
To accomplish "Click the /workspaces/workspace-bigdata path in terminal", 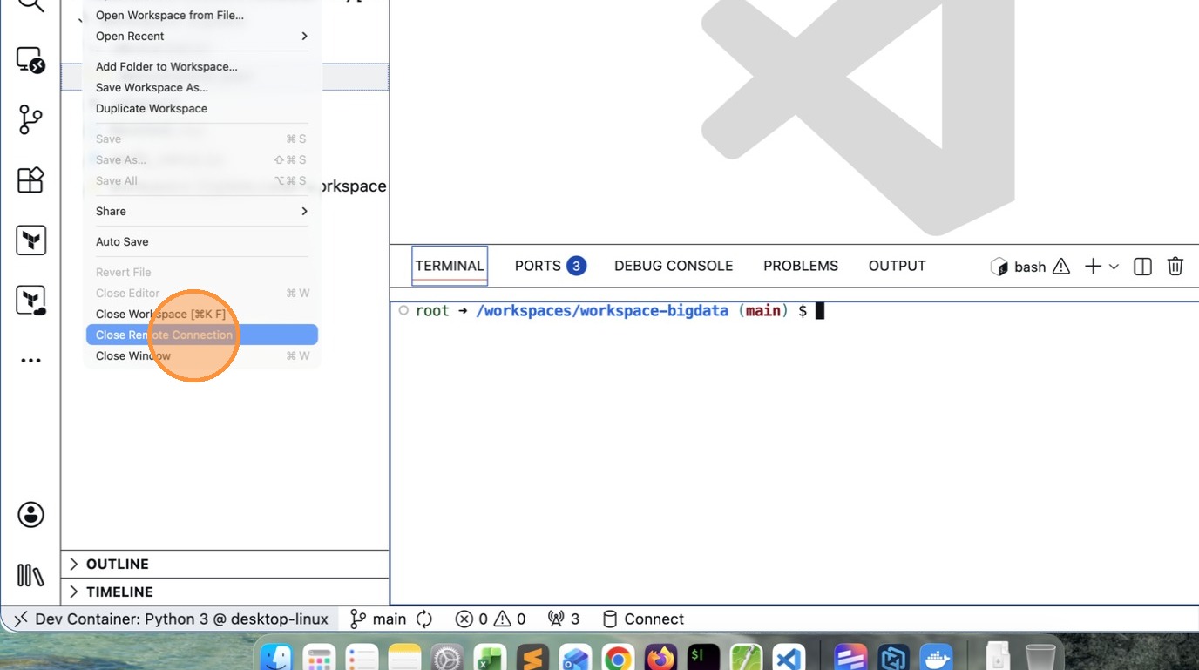I will click(x=602, y=311).
